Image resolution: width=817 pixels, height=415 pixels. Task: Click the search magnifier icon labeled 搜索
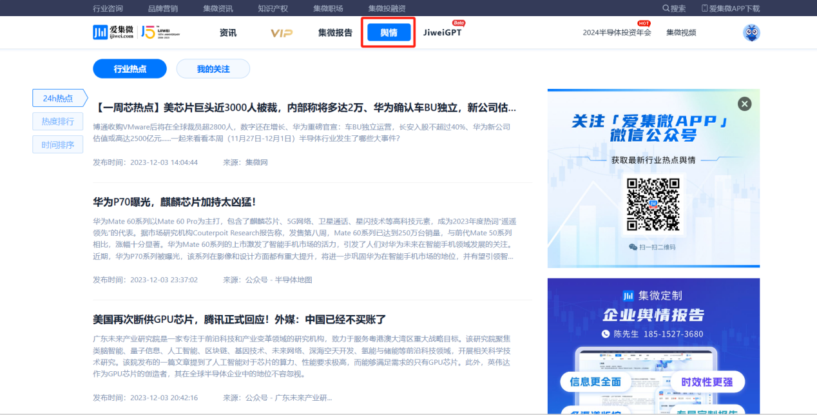666,8
